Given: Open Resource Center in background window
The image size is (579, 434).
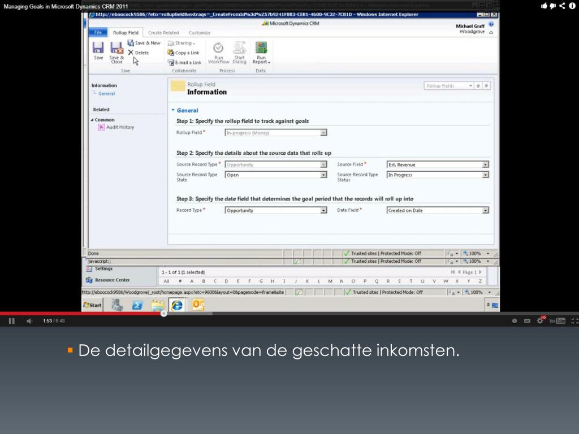Looking at the screenshot, I should click(x=108, y=280).
